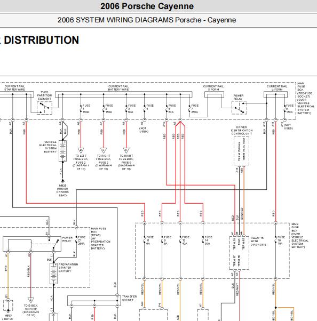This screenshot has height=321, width=317.
Task: Select the MB25 ground symbol under battery
Action: coord(62,181)
